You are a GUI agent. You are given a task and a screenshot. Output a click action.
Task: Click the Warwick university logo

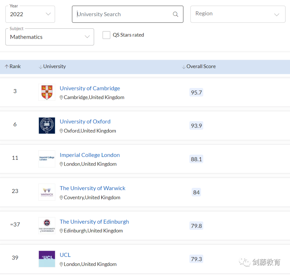coord(47,192)
